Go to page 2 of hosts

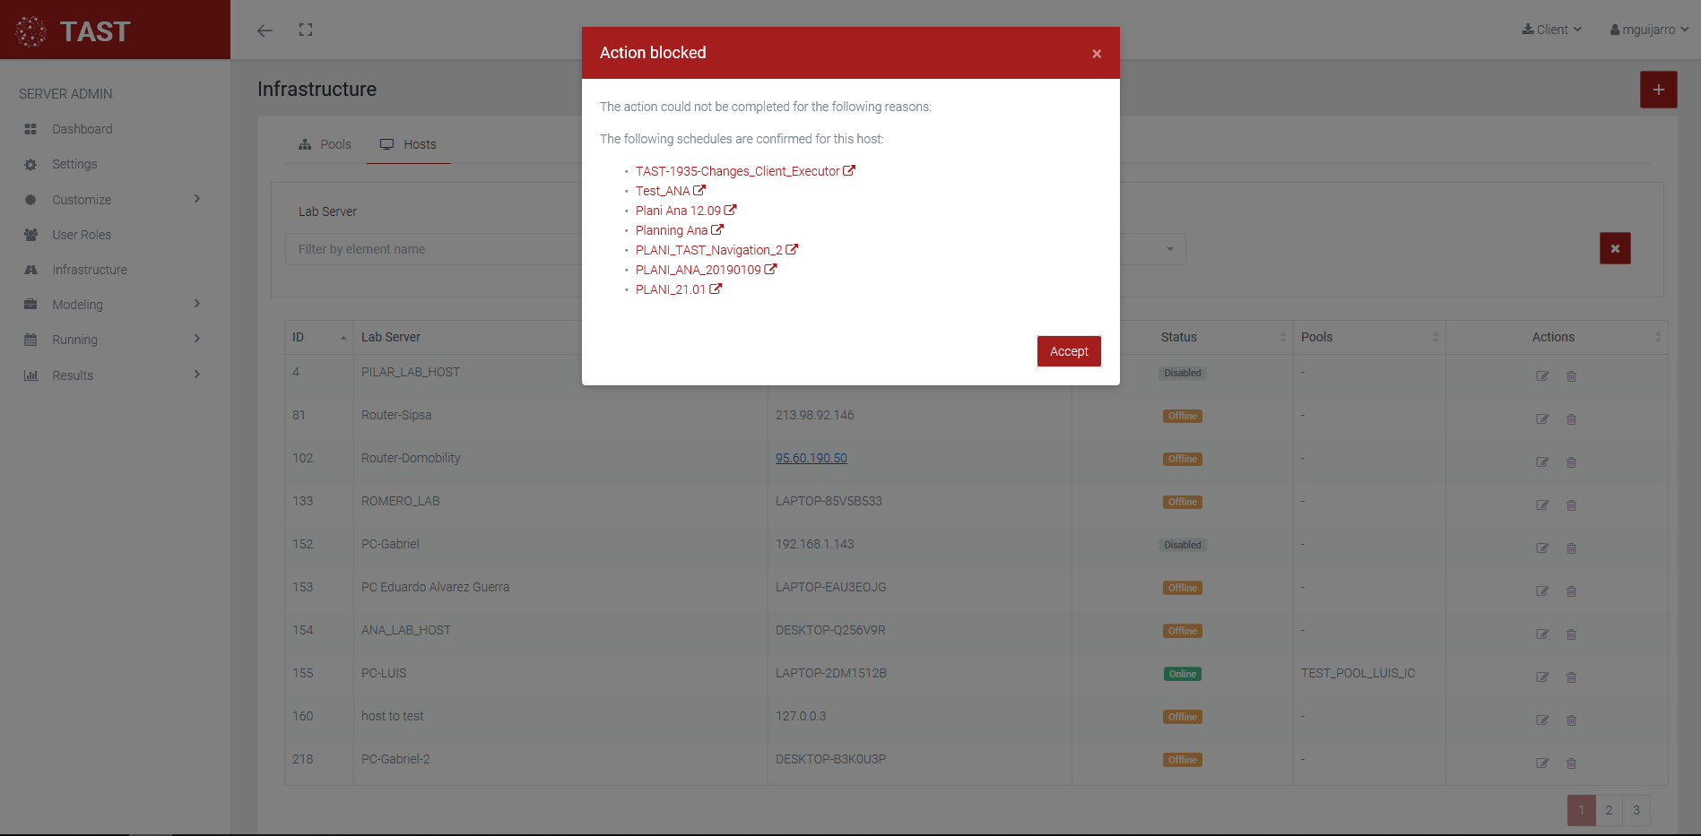click(x=1609, y=810)
